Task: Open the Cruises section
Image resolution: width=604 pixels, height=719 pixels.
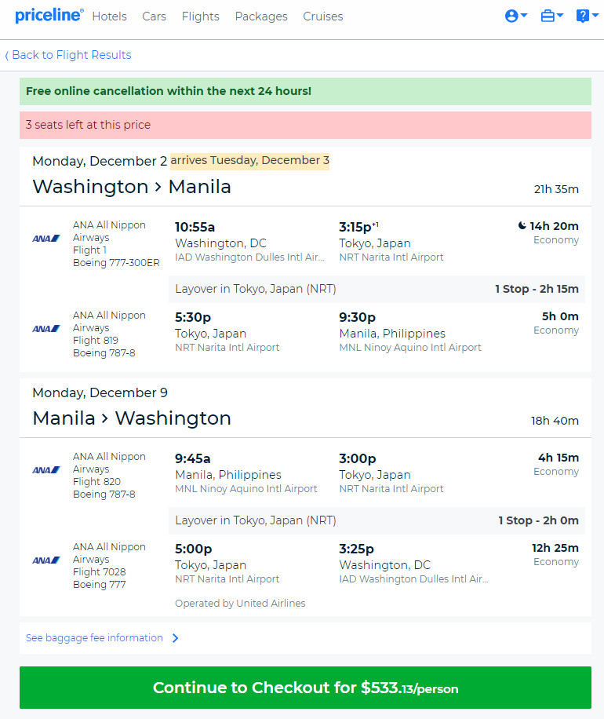Action: (323, 16)
